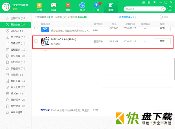175x129 pixels.
Task: Tick the checkbox of the 647 MB row
Action: [x=36, y=28]
